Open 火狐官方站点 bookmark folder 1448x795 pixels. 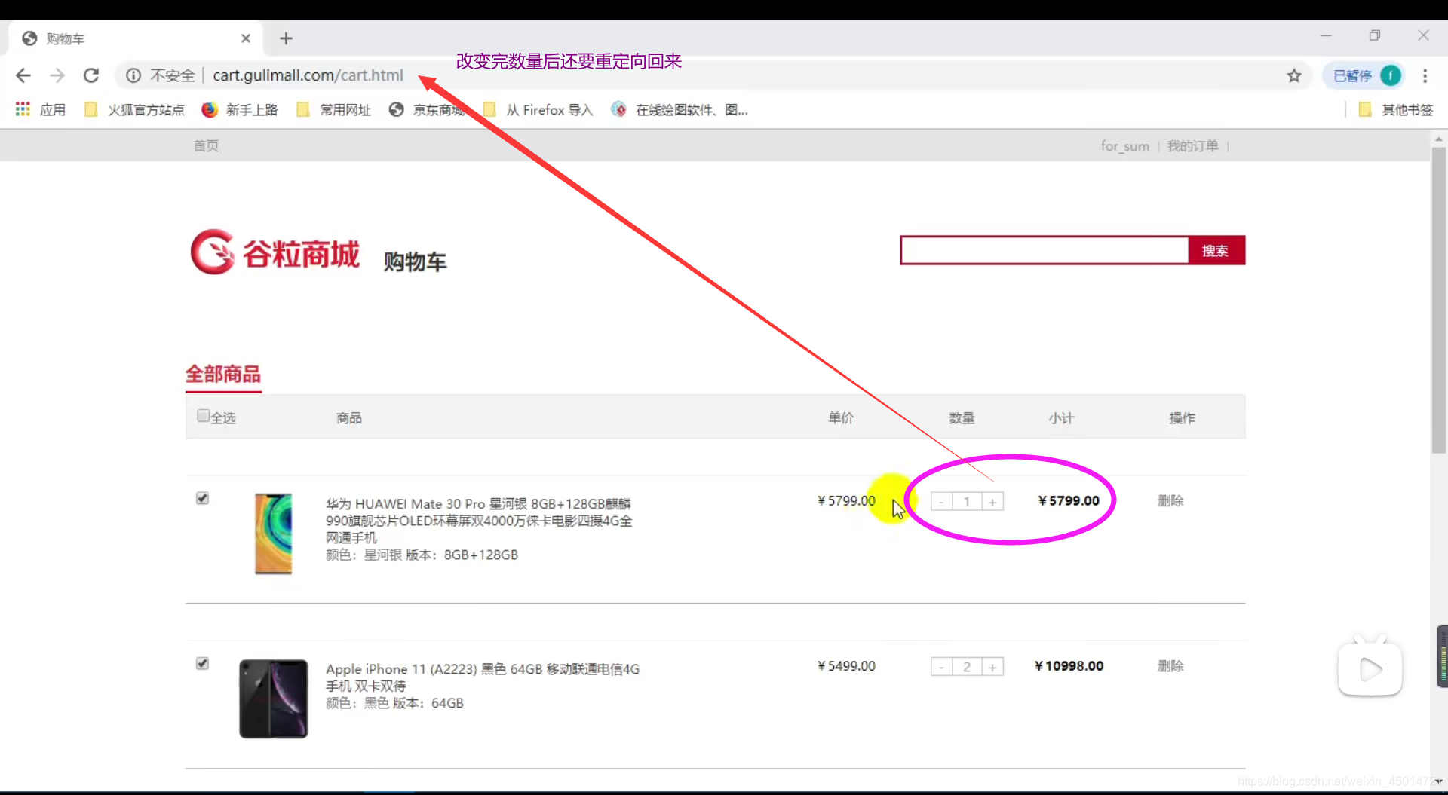(x=134, y=110)
